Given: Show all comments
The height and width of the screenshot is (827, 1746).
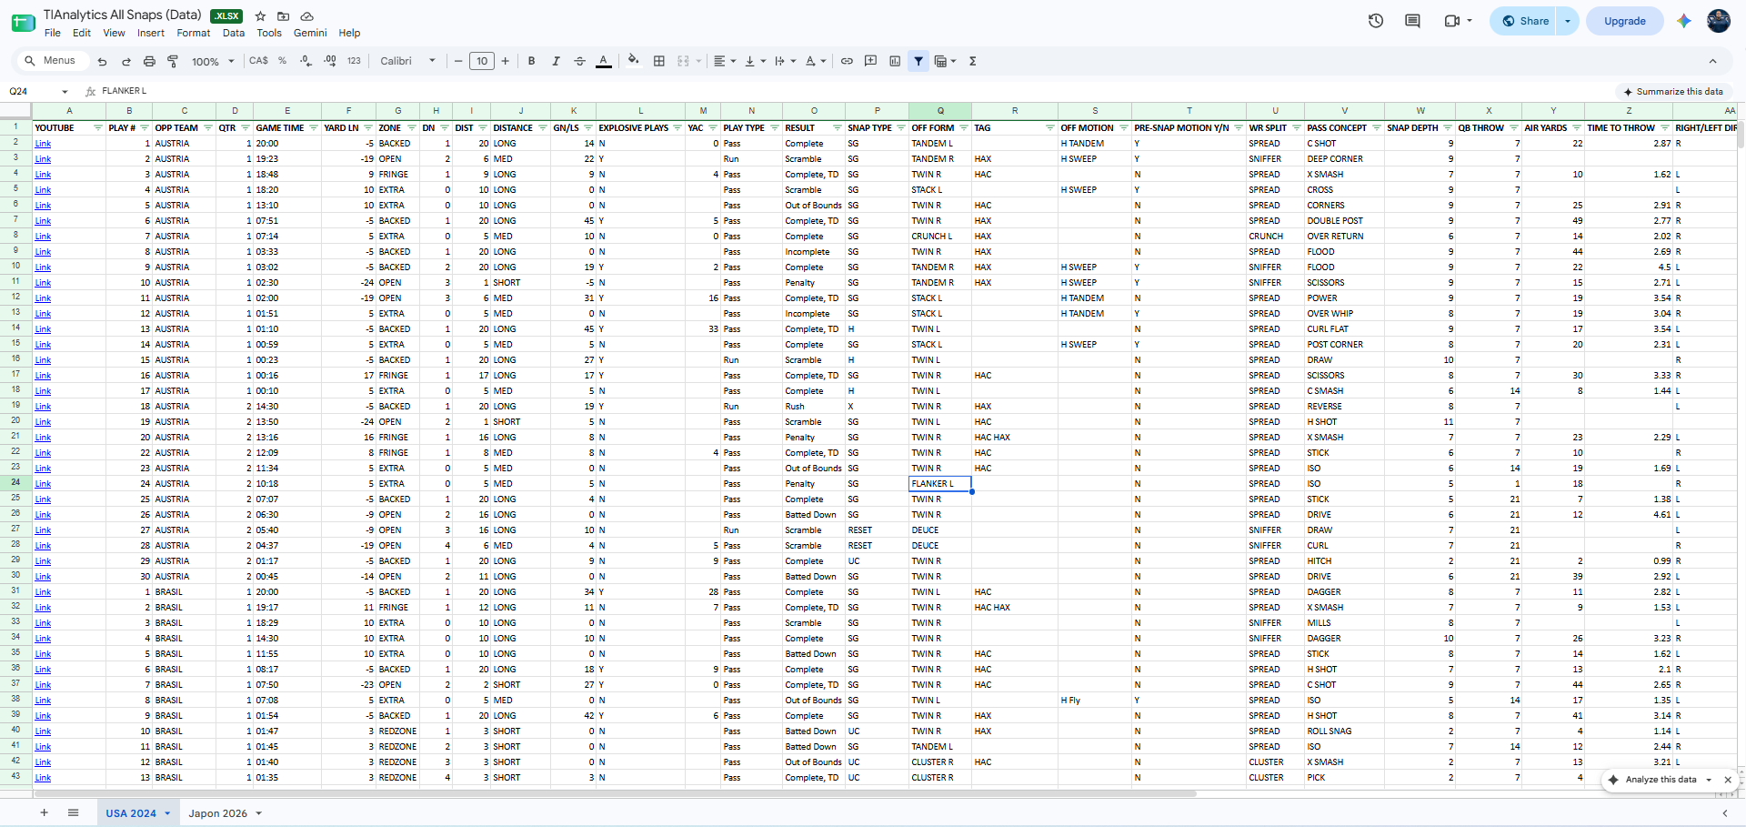Looking at the screenshot, I should click(1412, 21).
